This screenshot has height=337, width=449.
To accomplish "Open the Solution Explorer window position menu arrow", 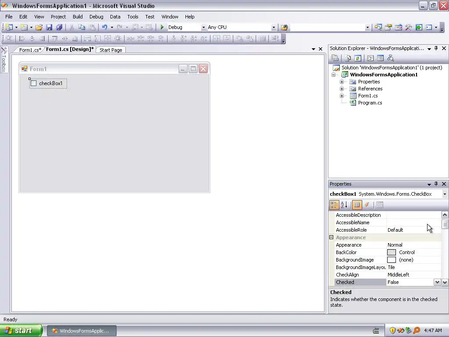I will 429,49.
